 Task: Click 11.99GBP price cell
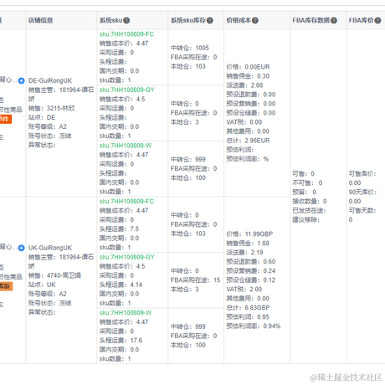point(259,234)
